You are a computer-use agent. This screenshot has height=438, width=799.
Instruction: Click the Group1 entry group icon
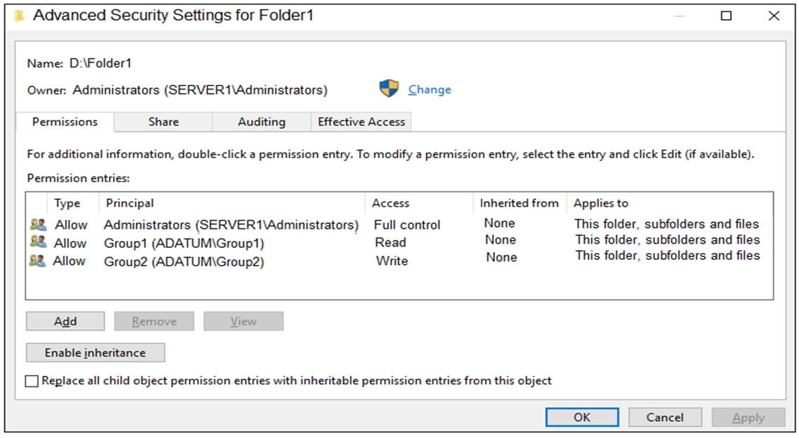(37, 242)
